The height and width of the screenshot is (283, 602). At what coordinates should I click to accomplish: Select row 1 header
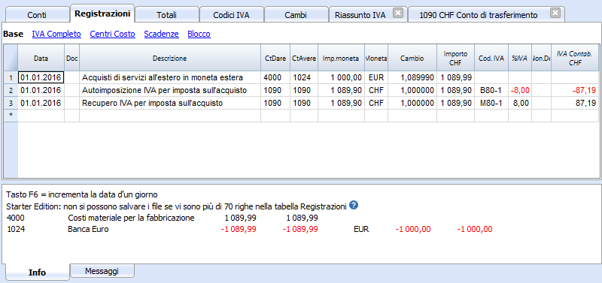click(x=11, y=78)
